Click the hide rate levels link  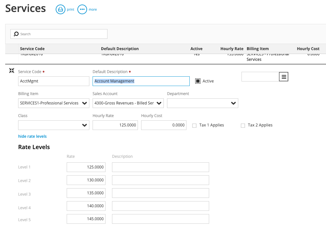tap(32, 136)
